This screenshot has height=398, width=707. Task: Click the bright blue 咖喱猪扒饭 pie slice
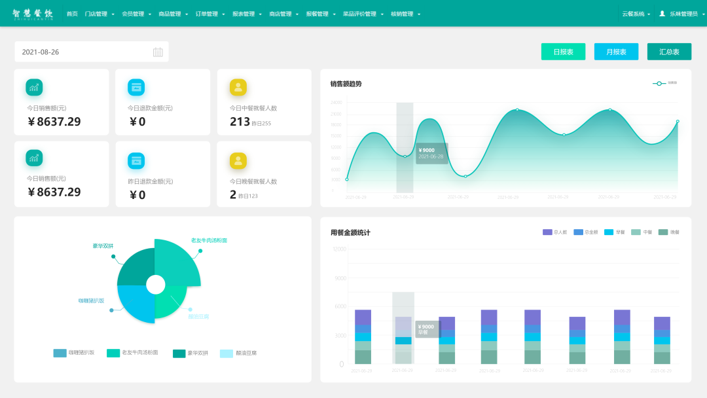pyautogui.click(x=136, y=303)
